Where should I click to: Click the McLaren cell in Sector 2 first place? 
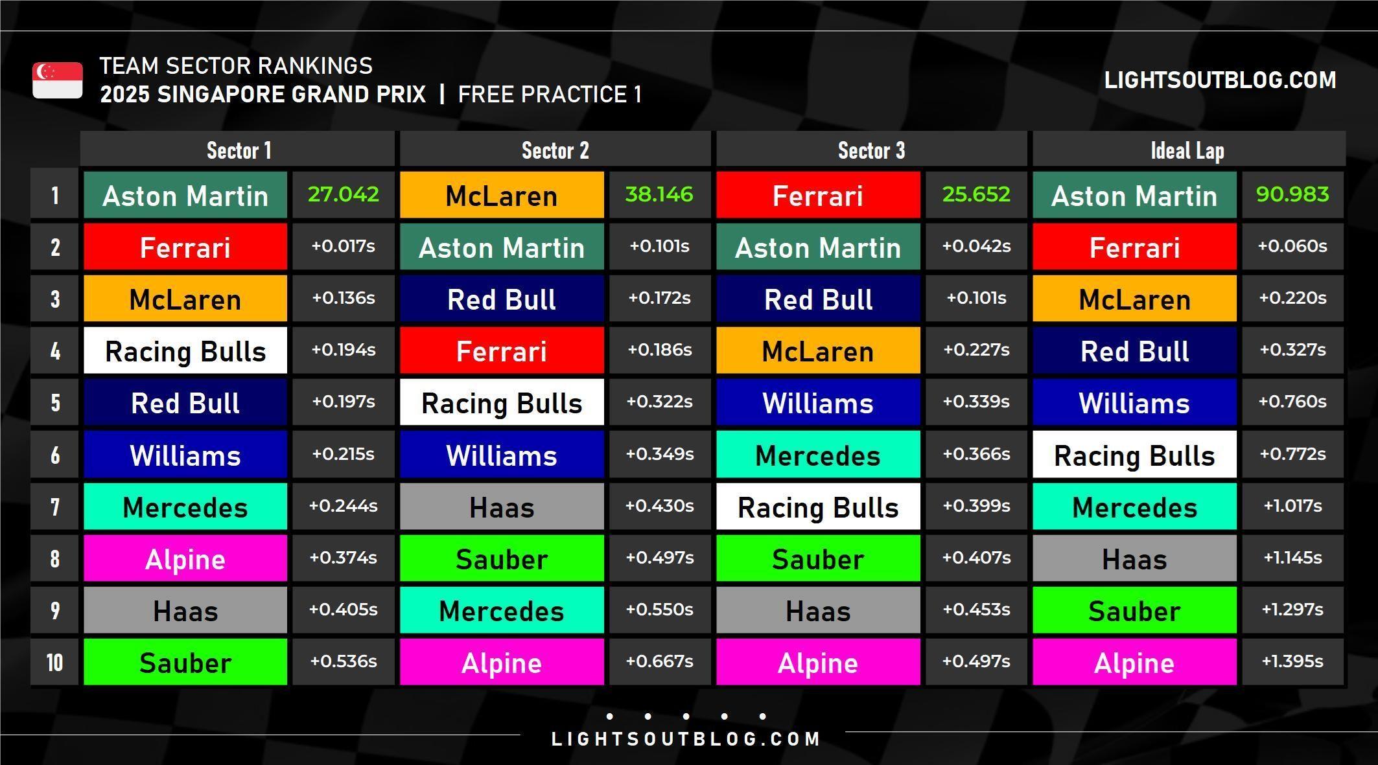pyautogui.click(x=502, y=196)
